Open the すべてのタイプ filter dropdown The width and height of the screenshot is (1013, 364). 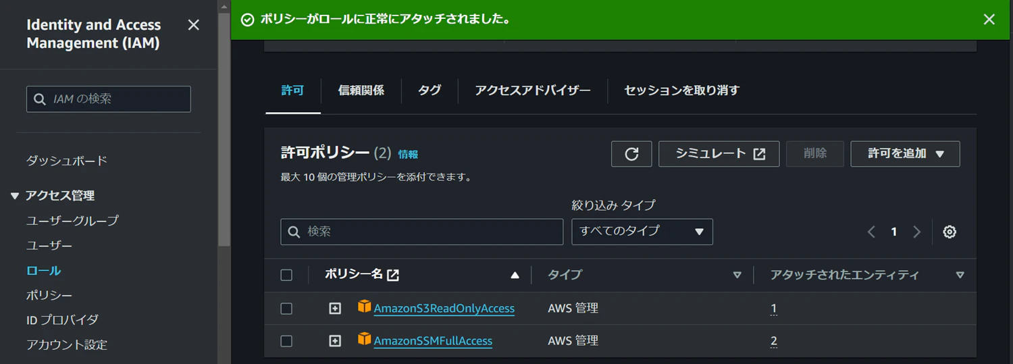(x=642, y=232)
